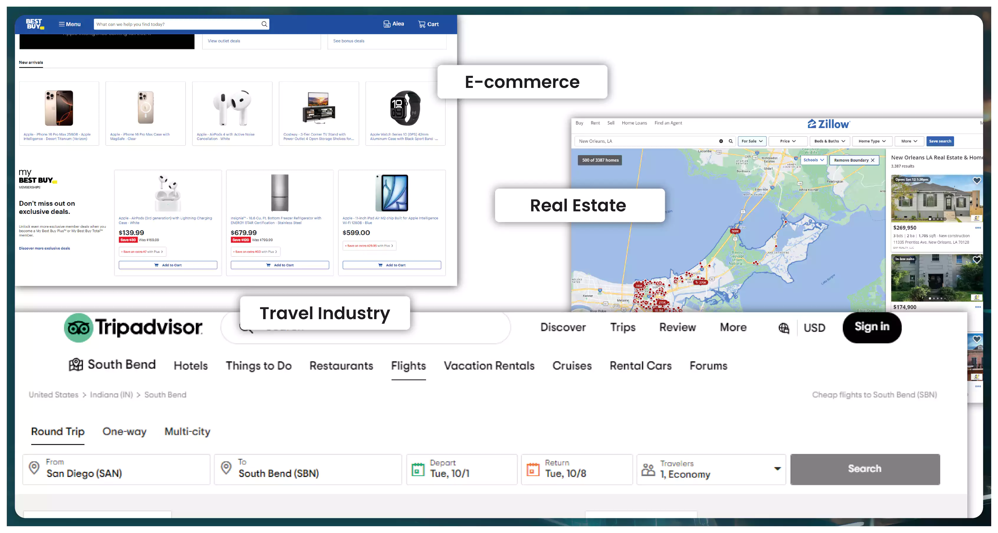Click the Zillow logo
The image size is (998, 533).
click(829, 124)
